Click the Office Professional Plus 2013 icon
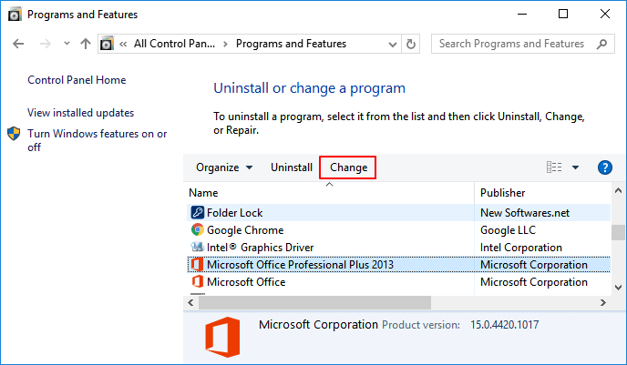Image resolution: width=627 pixels, height=365 pixels. tap(196, 265)
